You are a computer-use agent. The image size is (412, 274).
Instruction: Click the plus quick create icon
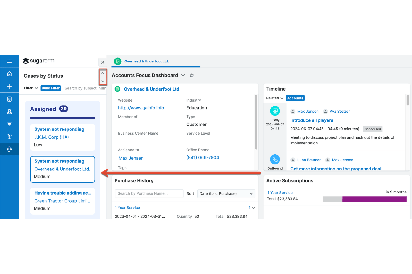coord(9,86)
